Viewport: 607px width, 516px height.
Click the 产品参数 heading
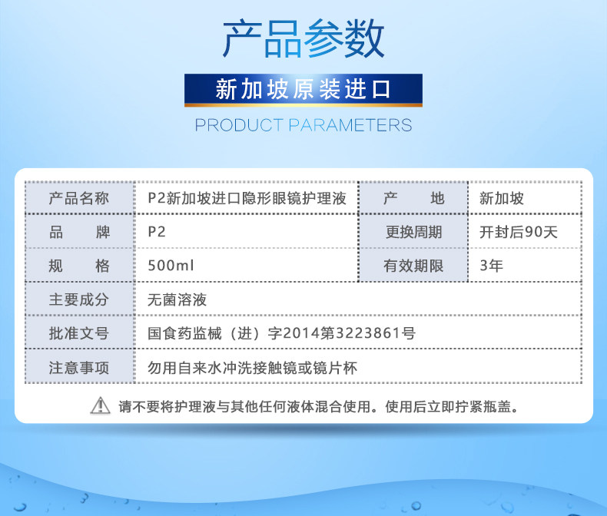click(x=303, y=38)
